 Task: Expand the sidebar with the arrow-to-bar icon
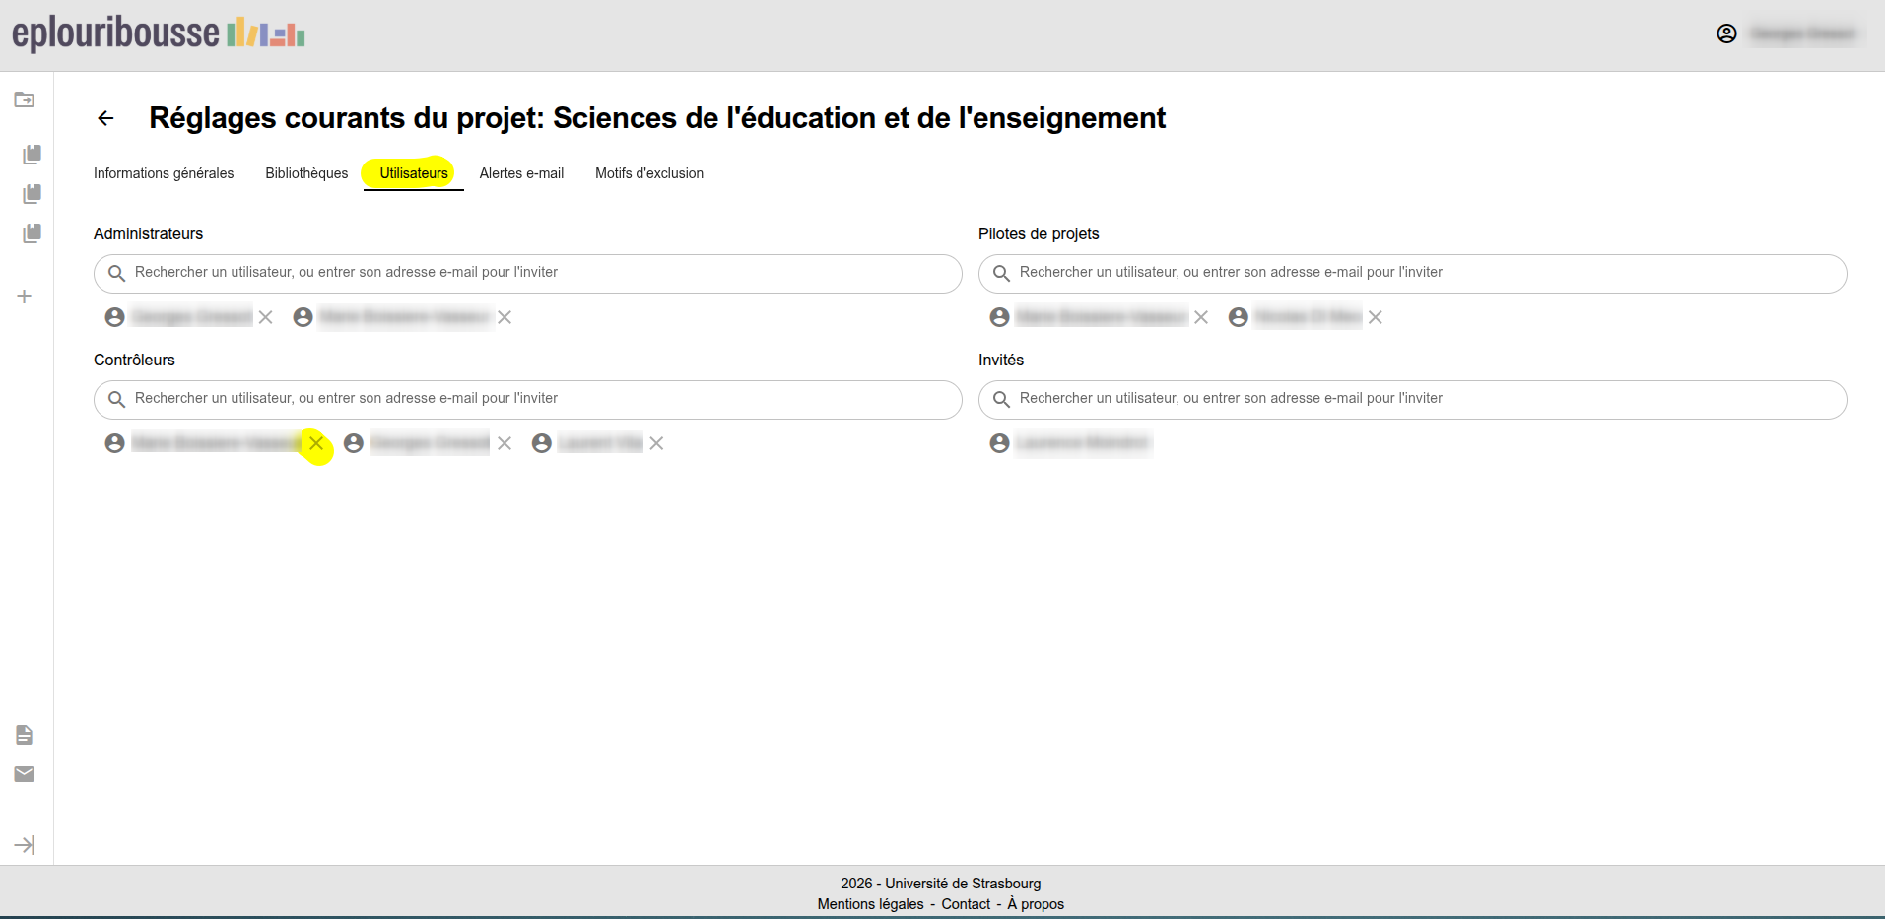(x=25, y=845)
